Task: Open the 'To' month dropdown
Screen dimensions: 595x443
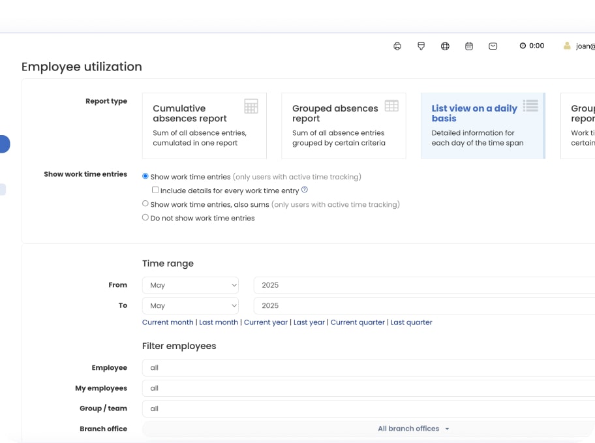Action: [191, 305]
